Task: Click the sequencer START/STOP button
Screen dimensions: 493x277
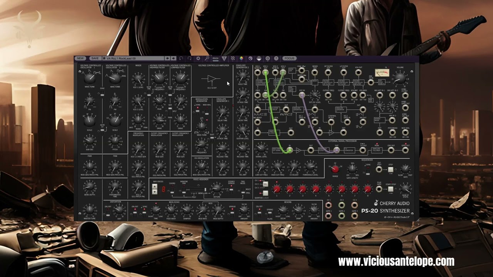Action: [391, 189]
